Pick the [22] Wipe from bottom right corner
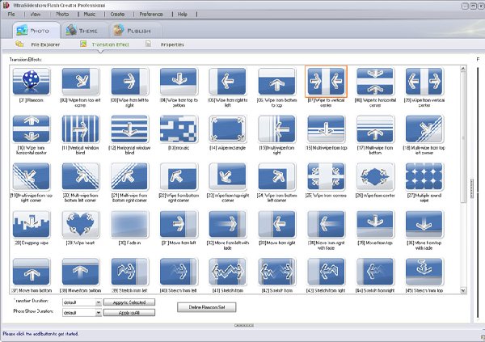This screenshot has width=485, height=342. pos(179,176)
